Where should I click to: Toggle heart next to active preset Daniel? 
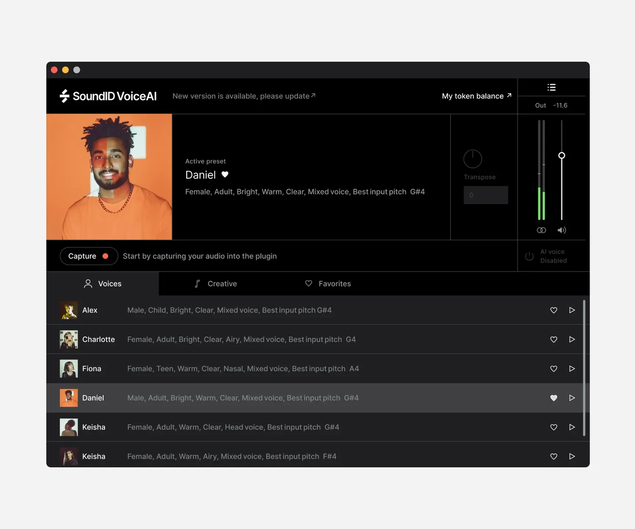point(225,175)
